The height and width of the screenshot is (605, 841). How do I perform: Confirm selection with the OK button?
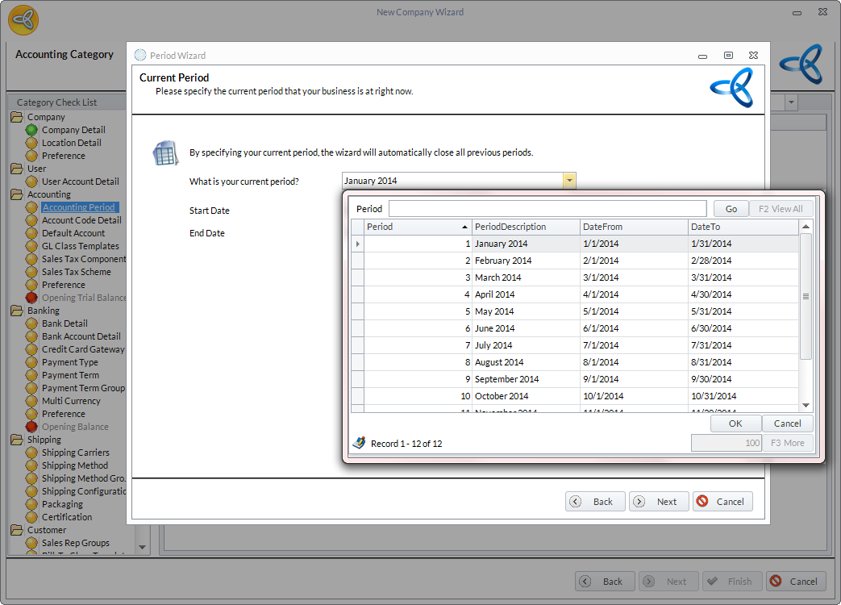pyautogui.click(x=735, y=423)
